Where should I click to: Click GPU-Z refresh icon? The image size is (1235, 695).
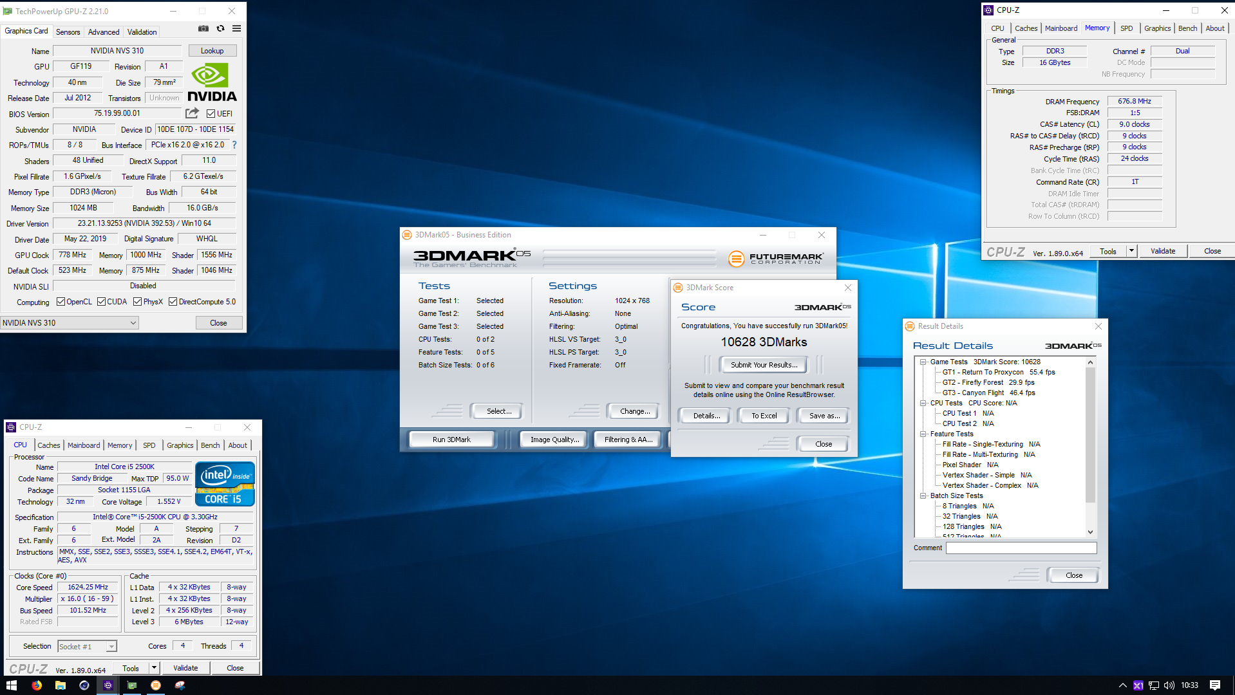point(220,28)
